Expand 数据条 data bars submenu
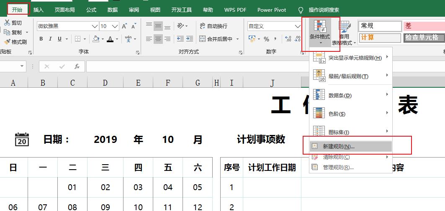The height and width of the screenshot is (211, 445). coord(351,95)
